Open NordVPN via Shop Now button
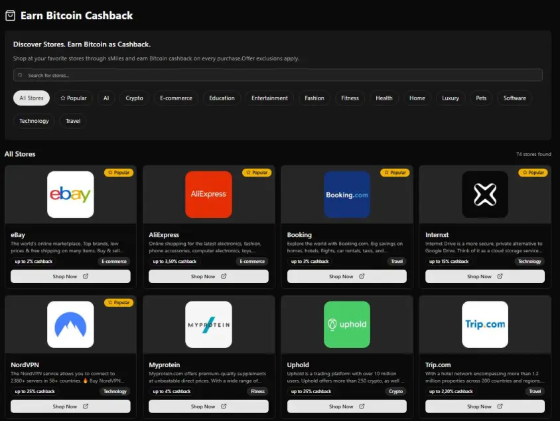This screenshot has height=421, width=560. [70, 406]
